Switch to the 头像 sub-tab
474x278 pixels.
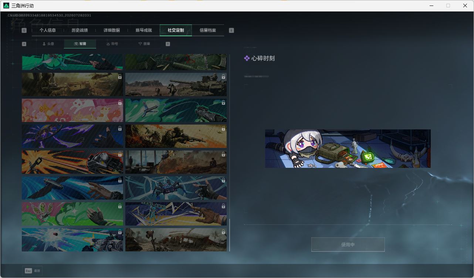48,44
